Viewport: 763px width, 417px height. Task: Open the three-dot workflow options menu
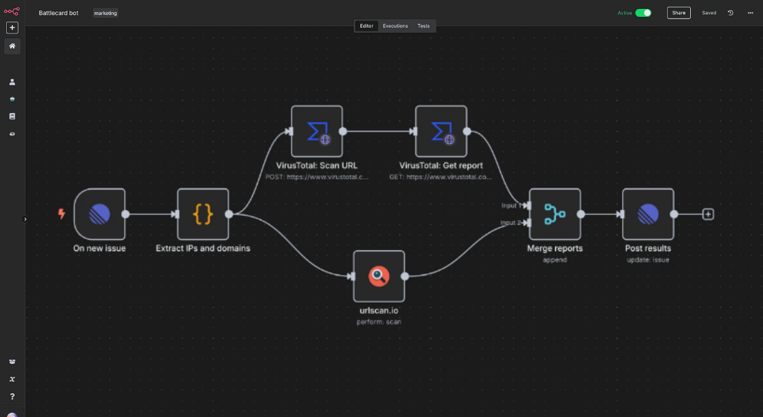[x=749, y=13]
